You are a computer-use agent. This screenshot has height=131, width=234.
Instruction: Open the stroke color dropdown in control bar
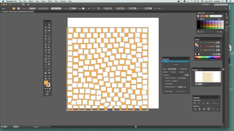click(20, 8)
